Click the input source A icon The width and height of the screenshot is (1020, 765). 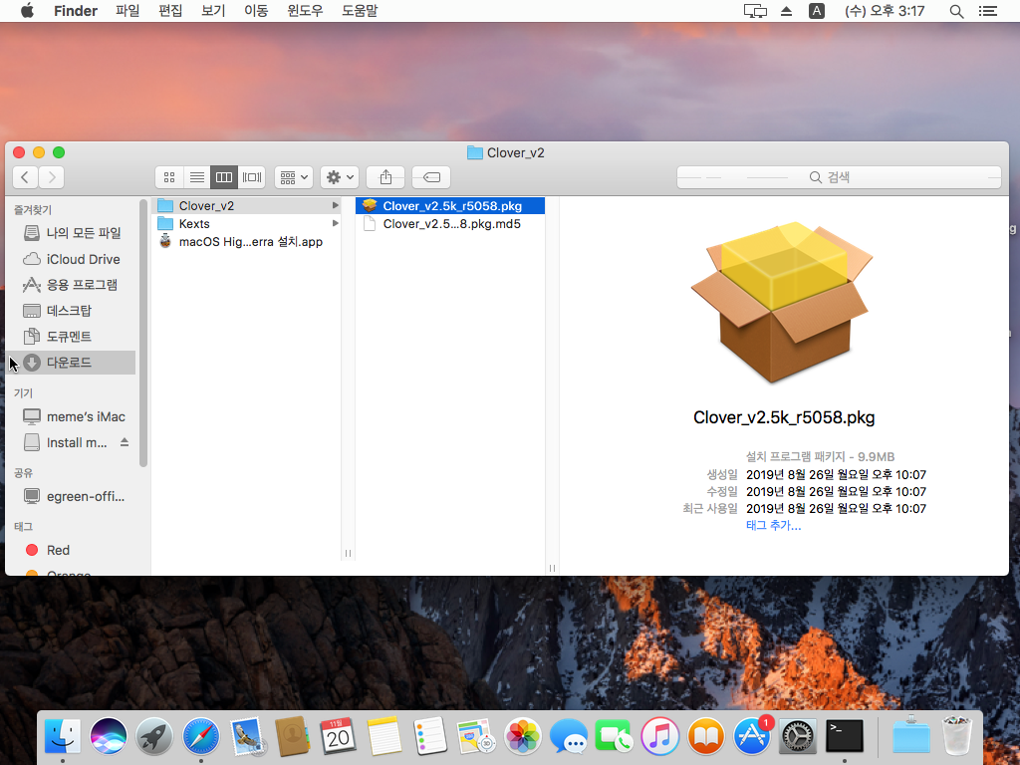(817, 11)
